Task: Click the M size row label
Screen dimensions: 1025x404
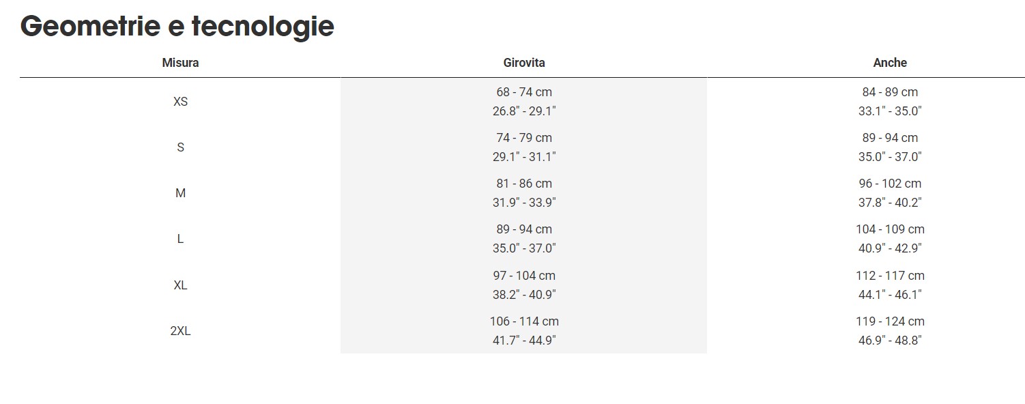Action: (x=180, y=193)
